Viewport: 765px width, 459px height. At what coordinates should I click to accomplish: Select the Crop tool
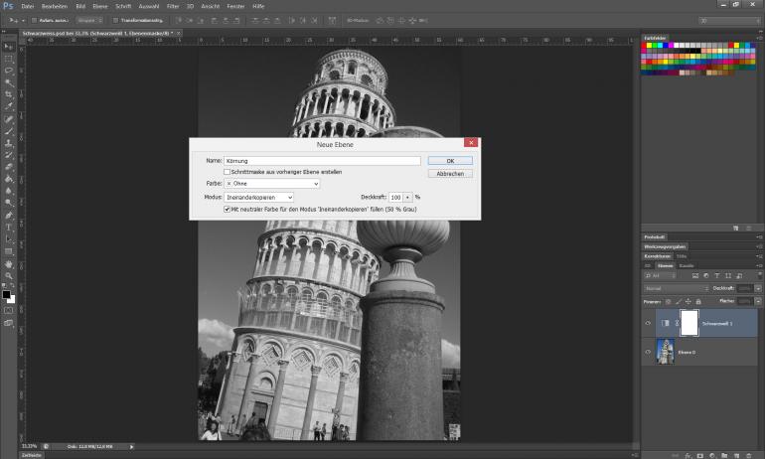[x=9, y=94]
